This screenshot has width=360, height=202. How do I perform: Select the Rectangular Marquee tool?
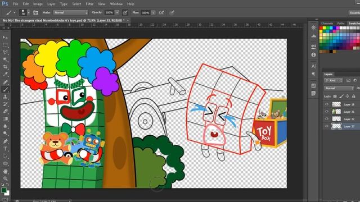click(x=5, y=45)
